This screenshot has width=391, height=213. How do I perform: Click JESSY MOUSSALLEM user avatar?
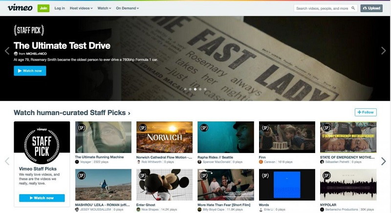tap(77, 210)
